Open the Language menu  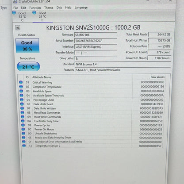coord(81,8)
